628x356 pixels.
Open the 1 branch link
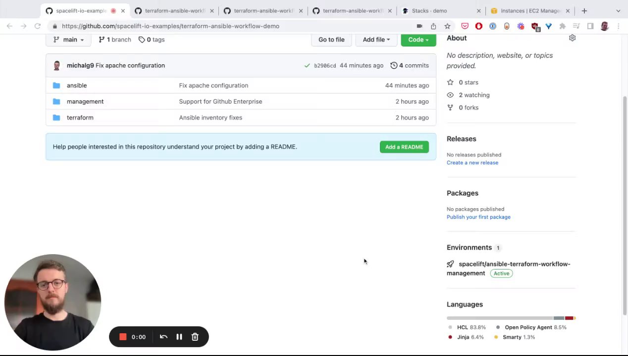click(x=115, y=40)
